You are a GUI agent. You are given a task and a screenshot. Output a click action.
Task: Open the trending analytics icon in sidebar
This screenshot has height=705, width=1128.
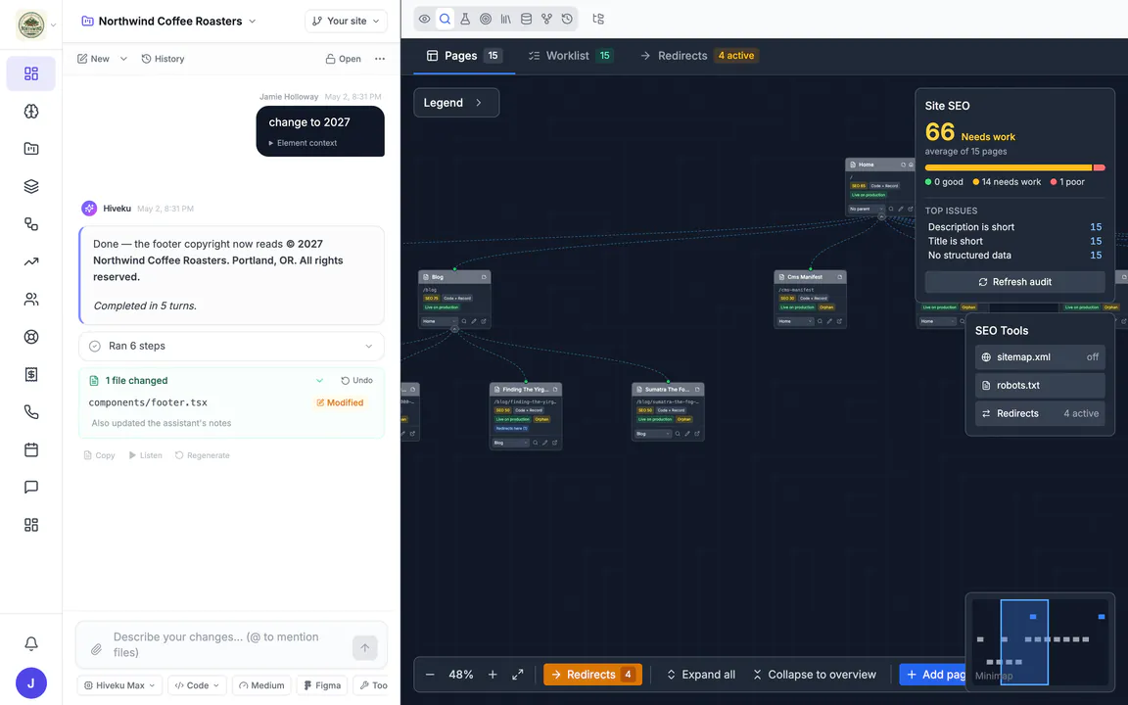click(x=31, y=261)
